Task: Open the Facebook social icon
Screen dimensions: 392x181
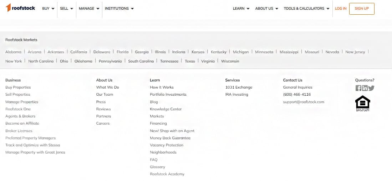Action: [358, 88]
